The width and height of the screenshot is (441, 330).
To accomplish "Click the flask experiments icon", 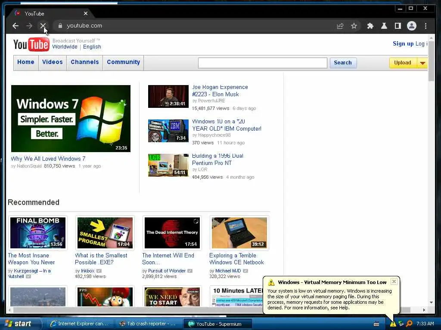I will (384, 26).
